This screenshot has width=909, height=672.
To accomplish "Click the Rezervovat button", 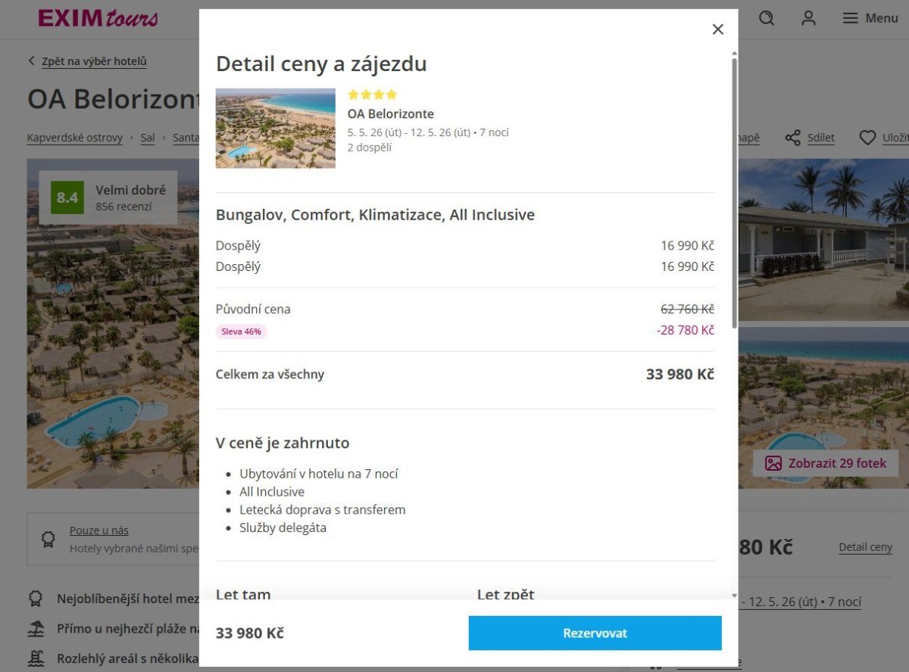I will point(595,633).
